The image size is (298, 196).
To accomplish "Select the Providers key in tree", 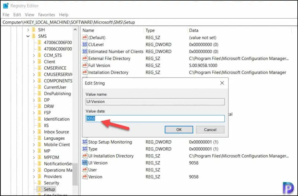I will 53,176.
